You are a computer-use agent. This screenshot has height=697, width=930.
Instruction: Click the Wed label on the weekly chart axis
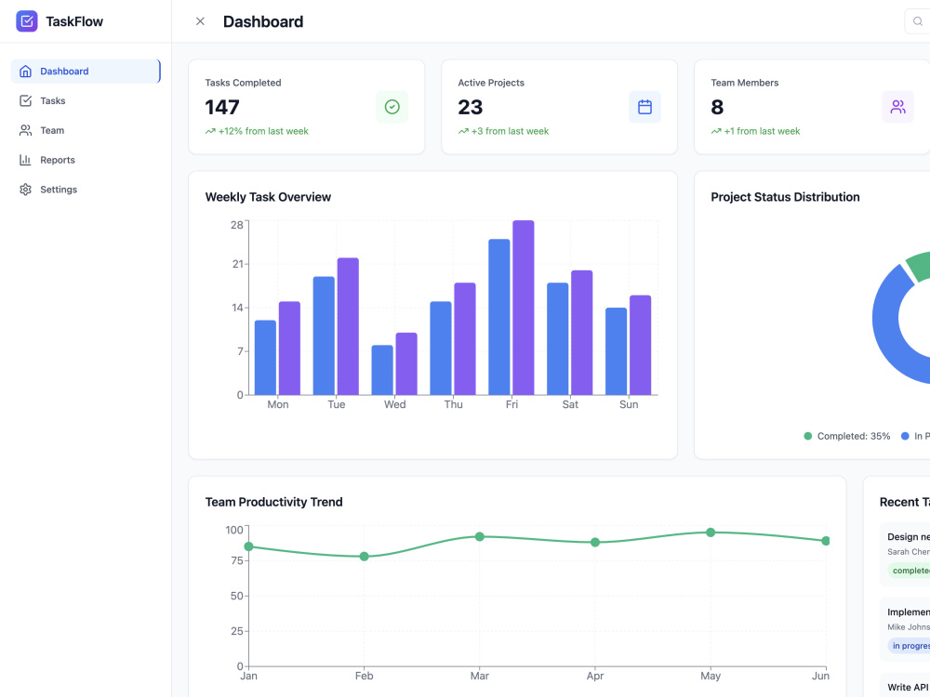(395, 405)
